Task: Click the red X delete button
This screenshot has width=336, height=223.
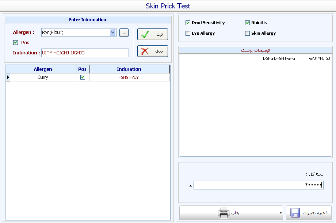Action: [152, 51]
